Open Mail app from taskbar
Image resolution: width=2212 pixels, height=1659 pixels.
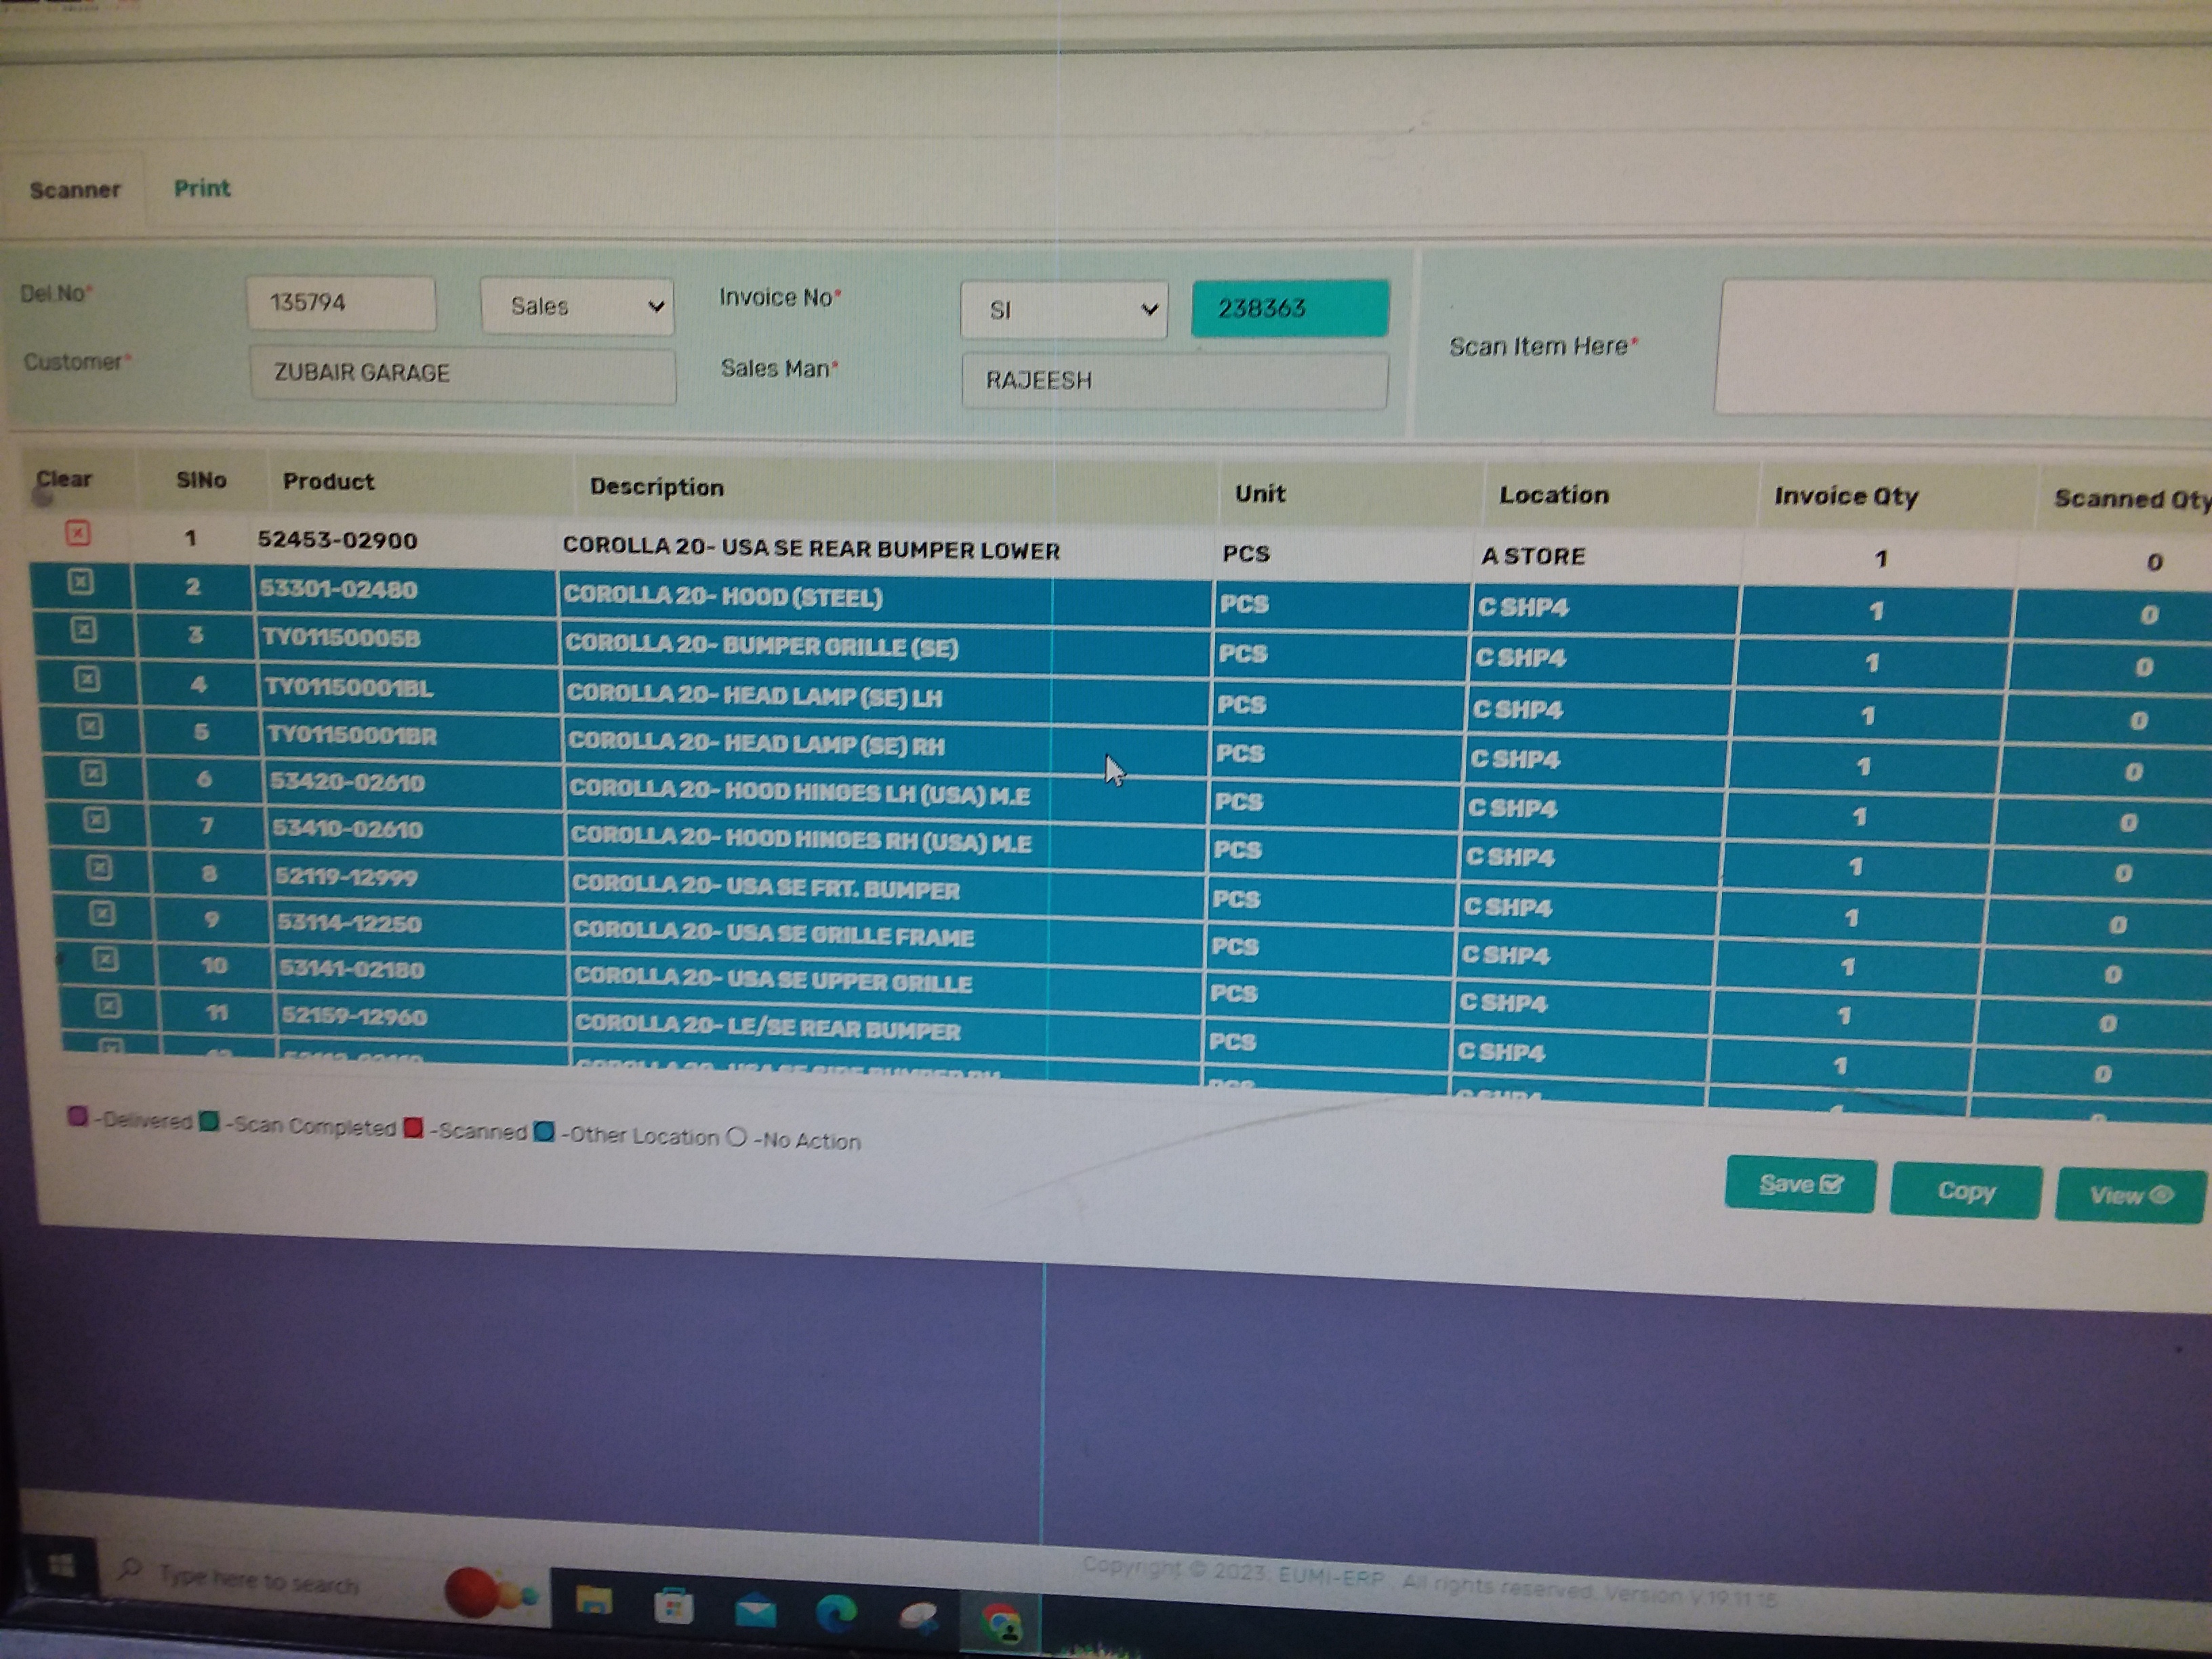tap(755, 1611)
